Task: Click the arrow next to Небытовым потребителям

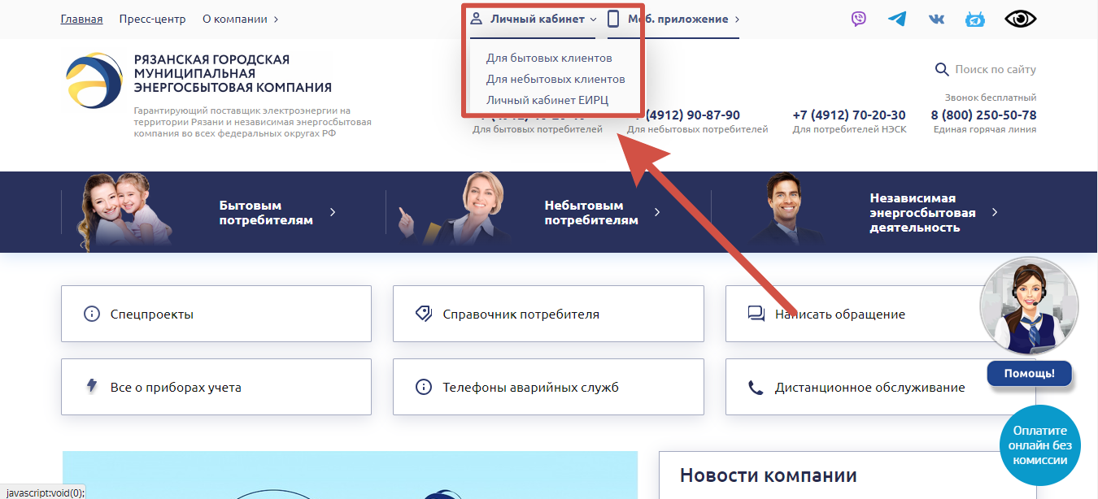Action: pyautogui.click(x=657, y=212)
